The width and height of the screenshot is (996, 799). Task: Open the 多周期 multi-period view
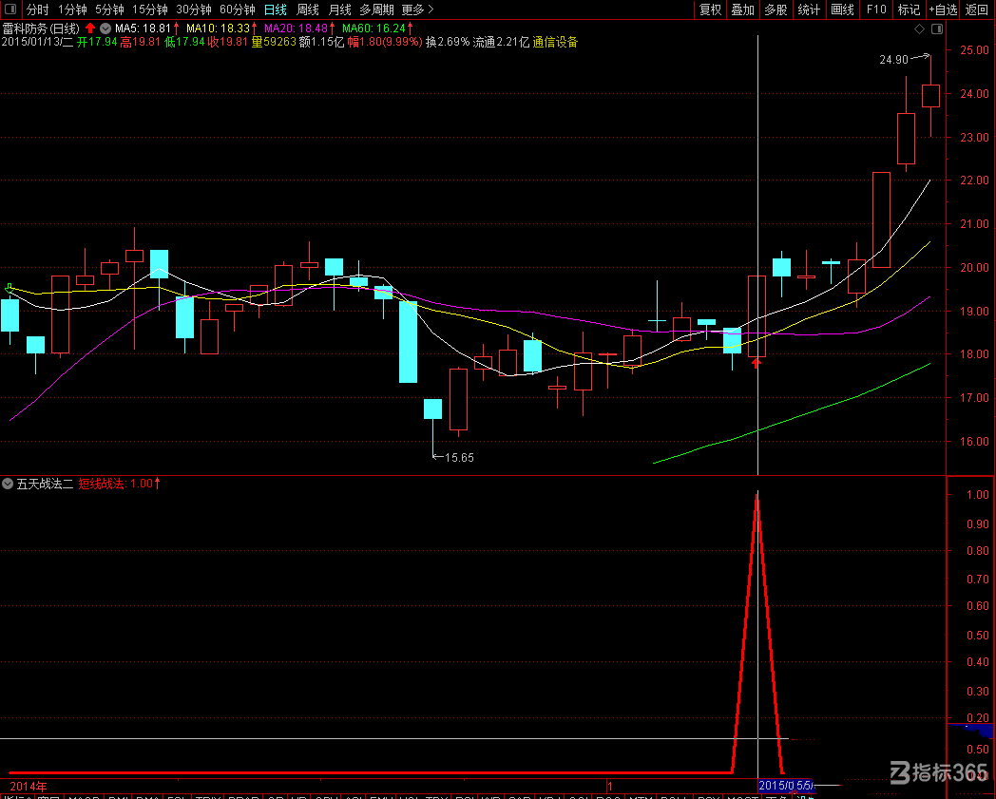(376, 10)
